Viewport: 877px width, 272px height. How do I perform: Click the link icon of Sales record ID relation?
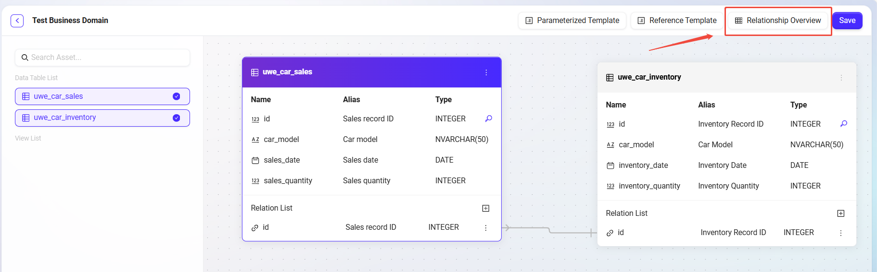tap(255, 228)
